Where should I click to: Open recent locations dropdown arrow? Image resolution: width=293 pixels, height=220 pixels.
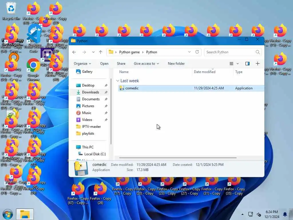pos(93,52)
